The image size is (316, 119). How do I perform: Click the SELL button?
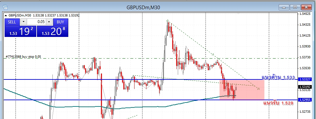(x=12, y=22)
